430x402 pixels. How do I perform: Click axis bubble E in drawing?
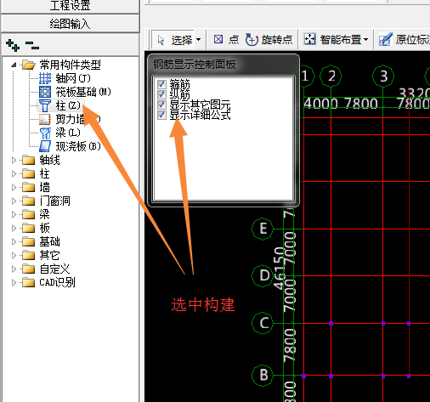tap(263, 229)
